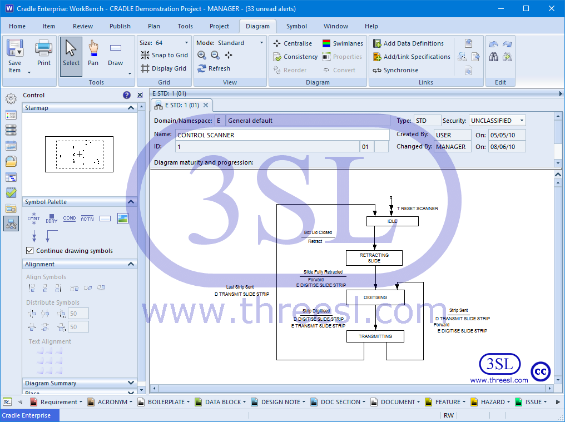Select the state rectangle symbol in palette

click(105, 219)
